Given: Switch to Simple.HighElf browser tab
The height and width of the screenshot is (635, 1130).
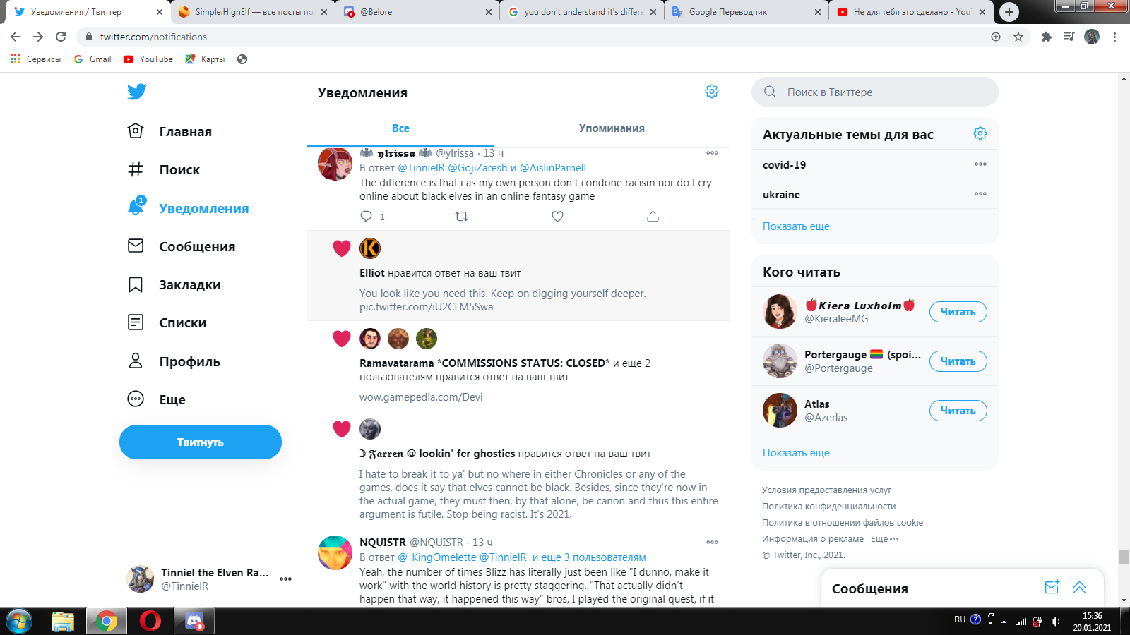Looking at the screenshot, I should (x=253, y=12).
